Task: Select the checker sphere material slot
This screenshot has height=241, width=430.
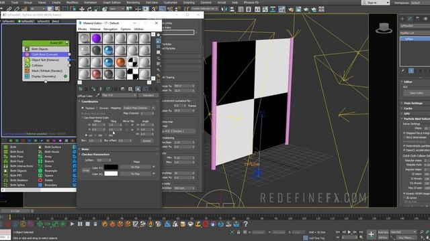Action: coord(132,62)
